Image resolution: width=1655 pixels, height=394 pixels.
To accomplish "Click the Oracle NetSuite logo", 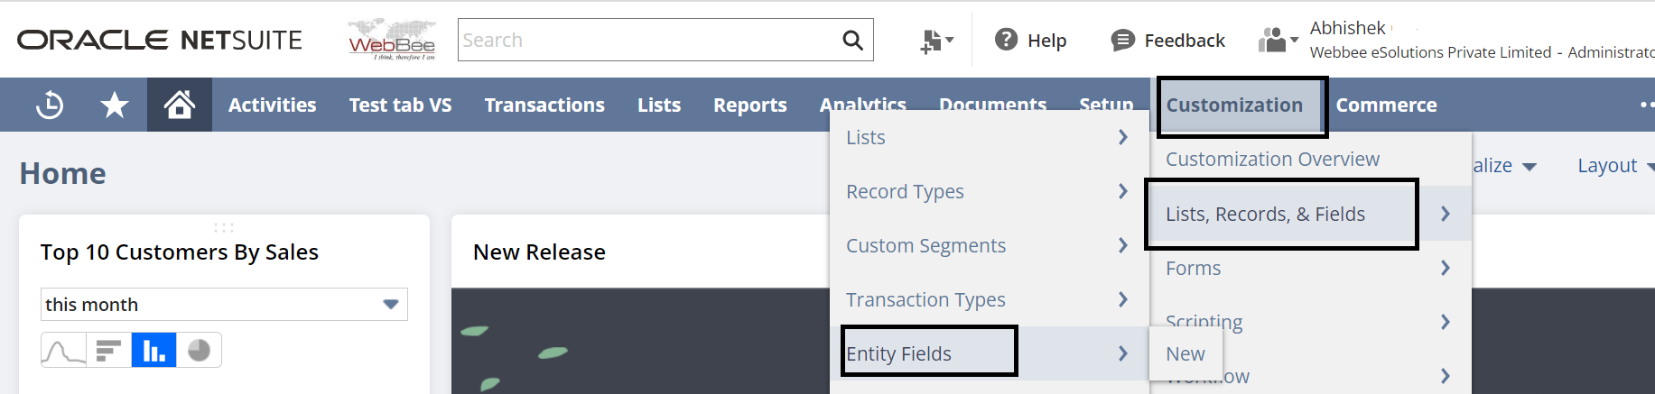I will (x=160, y=40).
